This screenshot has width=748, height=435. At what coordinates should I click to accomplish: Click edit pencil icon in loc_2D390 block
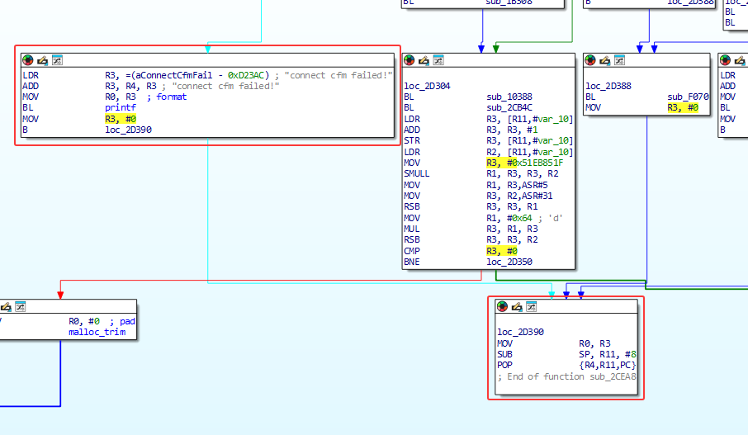tap(517, 306)
